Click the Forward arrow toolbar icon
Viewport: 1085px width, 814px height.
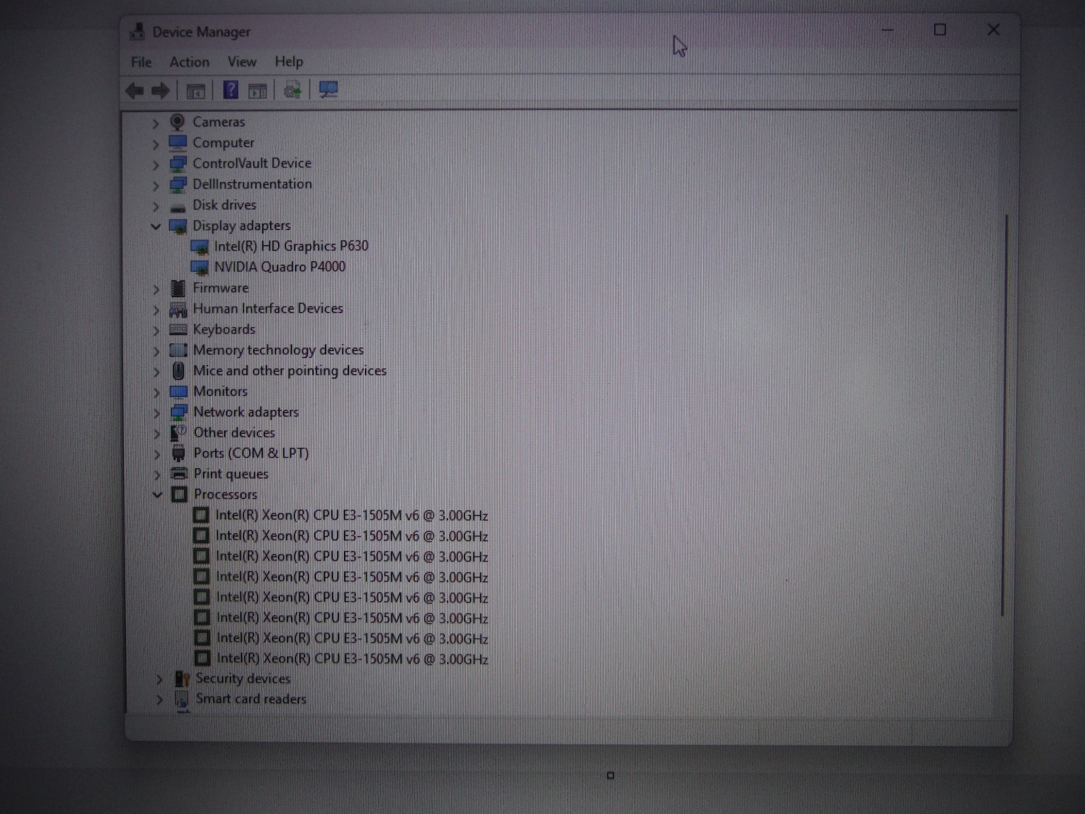(161, 90)
